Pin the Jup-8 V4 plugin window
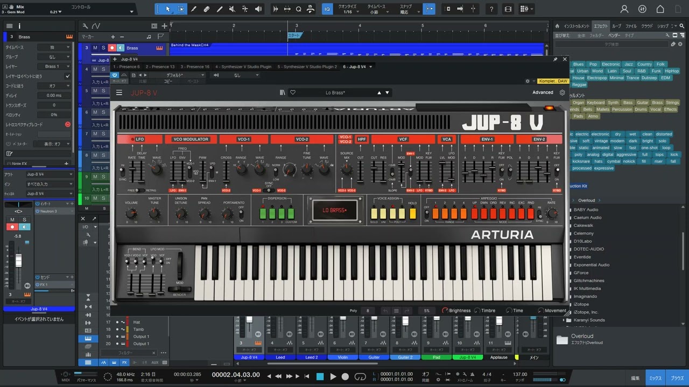This screenshot has width=689, height=387. [556, 59]
